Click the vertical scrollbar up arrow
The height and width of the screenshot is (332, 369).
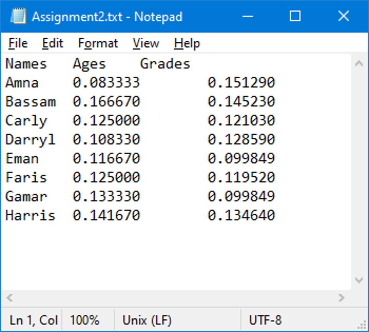(x=359, y=63)
